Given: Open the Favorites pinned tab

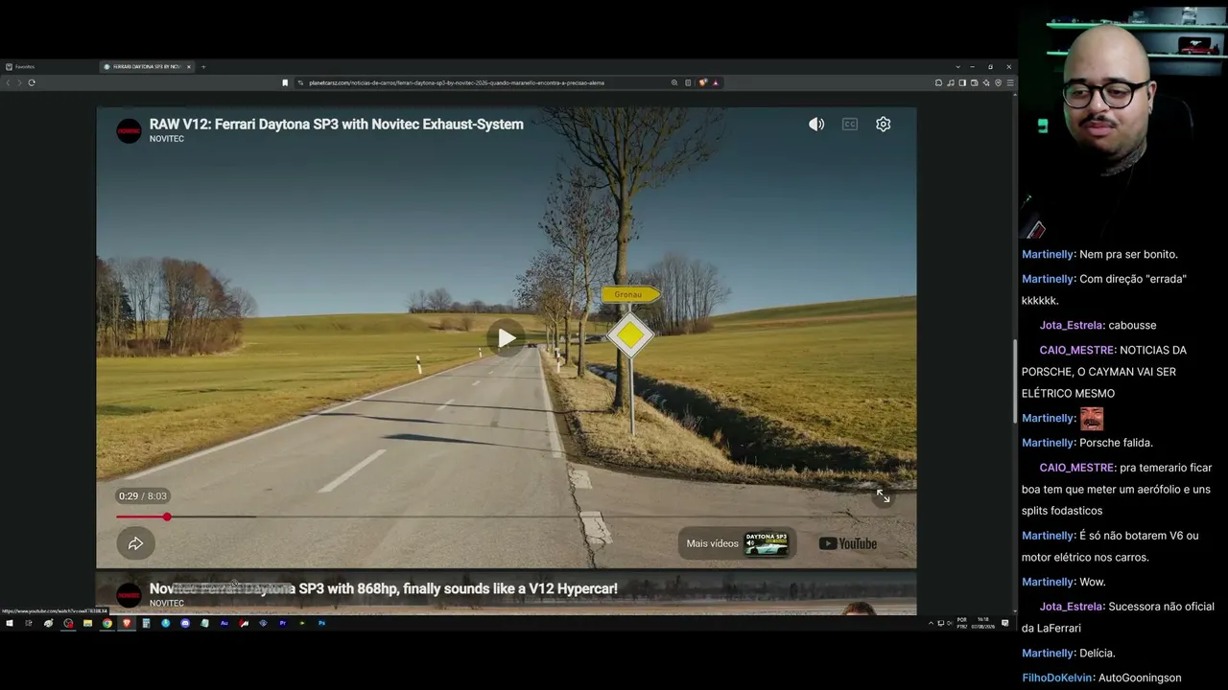Looking at the screenshot, I should (x=20, y=67).
